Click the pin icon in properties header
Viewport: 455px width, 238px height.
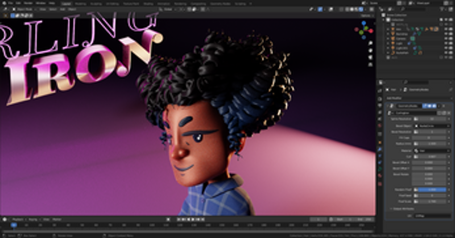(450, 90)
